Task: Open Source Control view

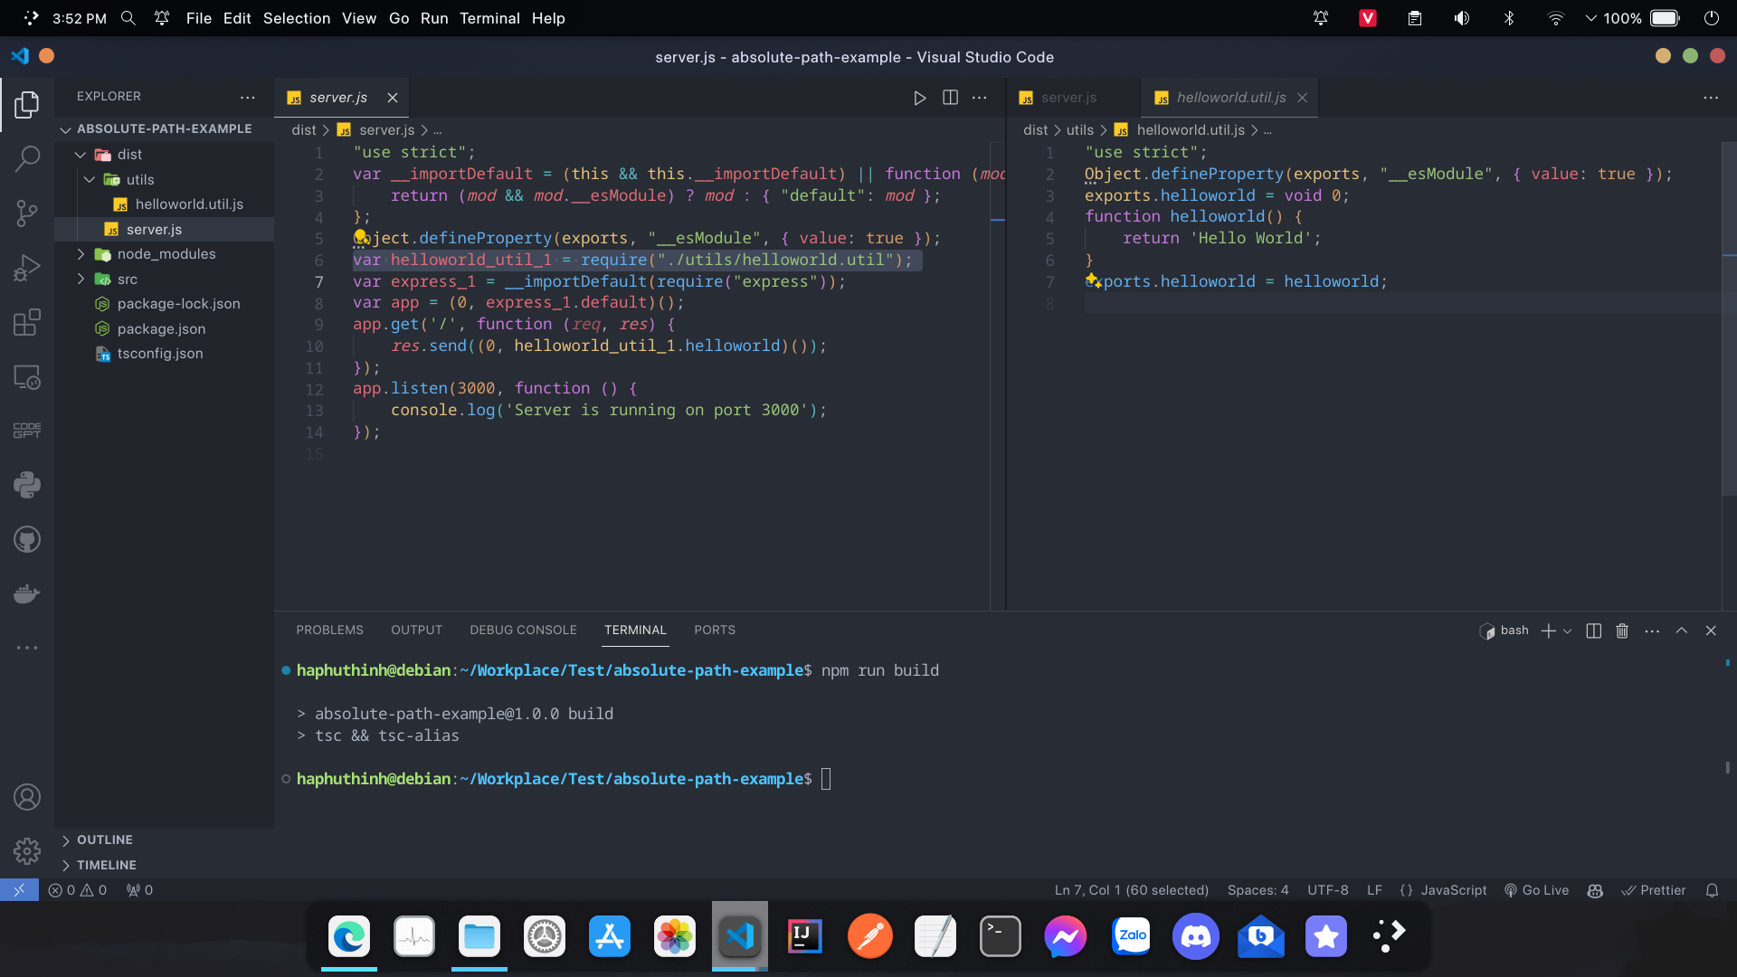Action: 27,213
